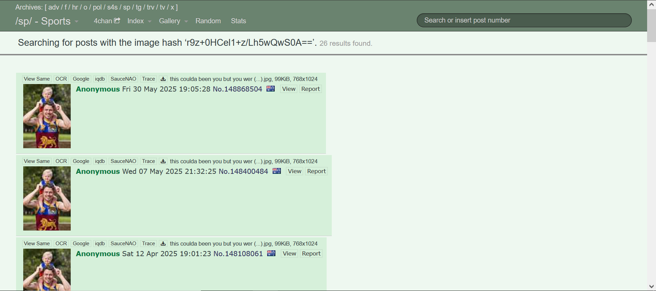The width and height of the screenshot is (656, 291).
Task: Search Google for post No.148868504 image
Action: point(81,79)
